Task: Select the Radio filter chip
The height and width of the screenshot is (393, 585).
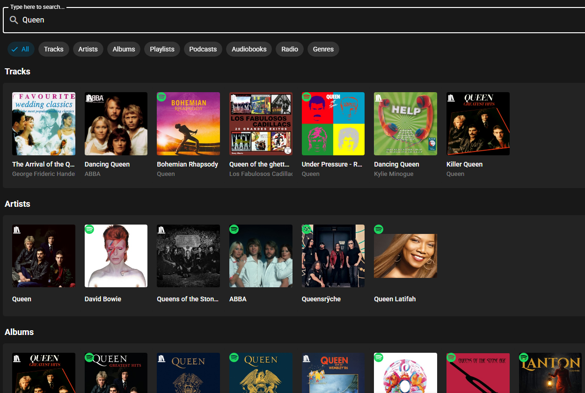Action: 290,49
